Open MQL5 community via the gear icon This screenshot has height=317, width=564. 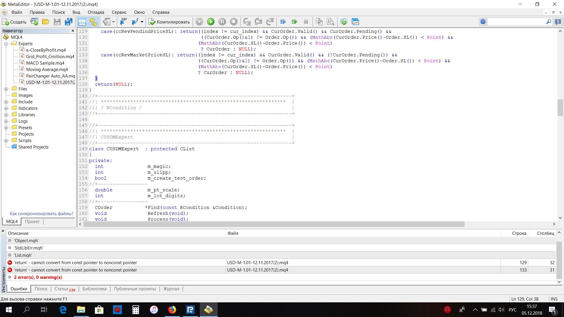[x=483, y=22]
